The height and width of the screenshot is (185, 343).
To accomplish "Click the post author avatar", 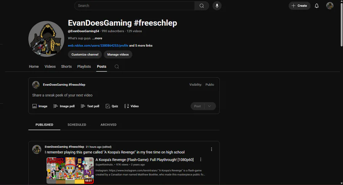I will tap(37, 149).
